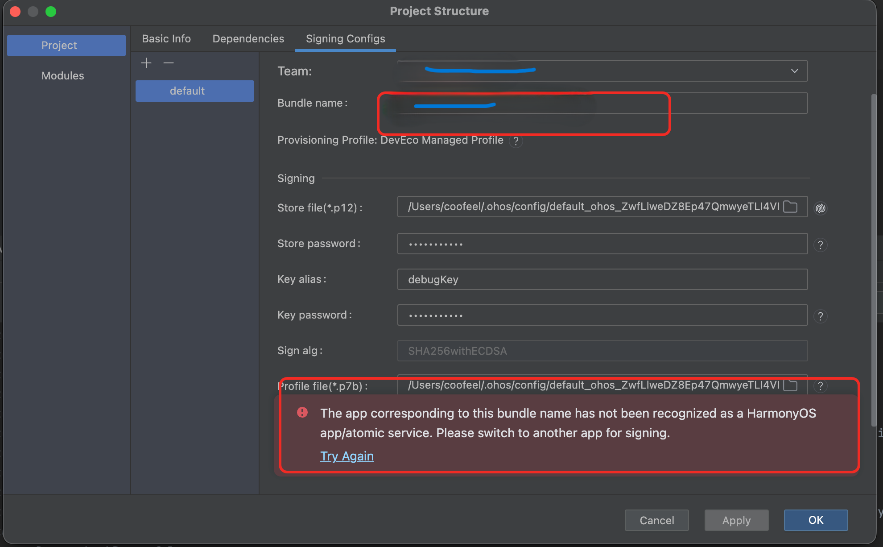Click the Try Again link
883x547 pixels.
click(347, 456)
